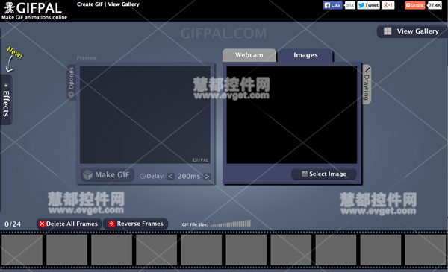Viewport: 448px width, 272px height.
Task: Open View Gallery with grid icon
Action: [412, 31]
